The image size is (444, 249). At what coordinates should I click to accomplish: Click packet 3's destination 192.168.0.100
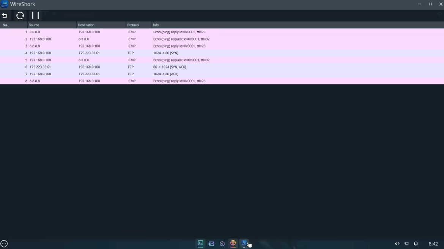89,46
